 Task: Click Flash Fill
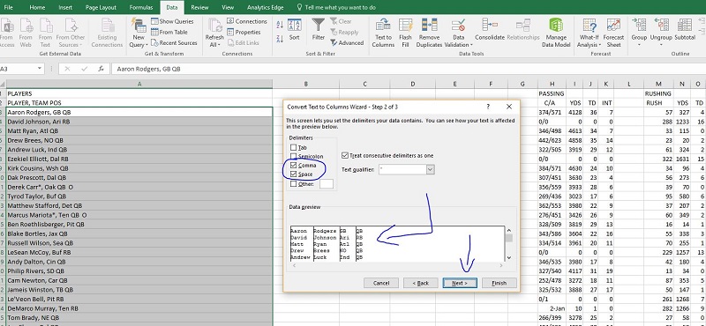pos(405,33)
